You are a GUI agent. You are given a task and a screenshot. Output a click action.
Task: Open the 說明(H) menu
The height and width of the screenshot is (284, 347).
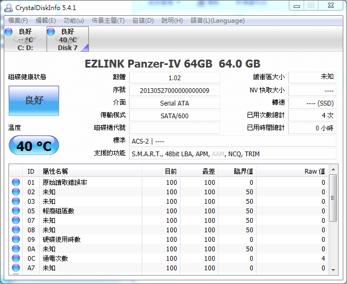172,21
